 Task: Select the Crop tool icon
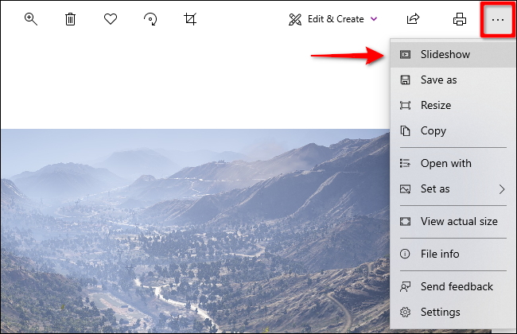(190, 19)
